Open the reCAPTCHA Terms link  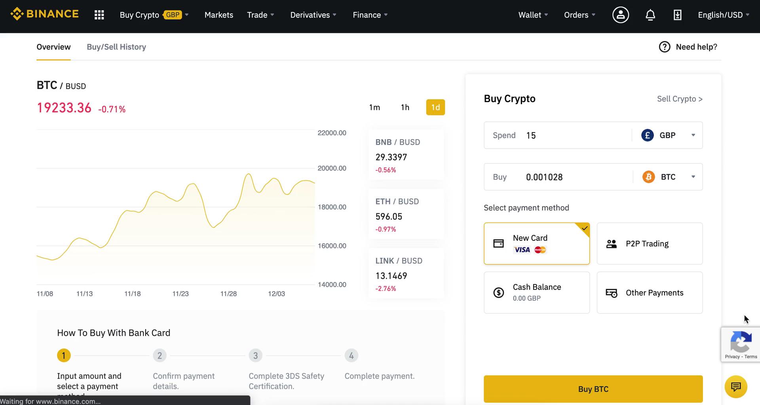(750, 357)
